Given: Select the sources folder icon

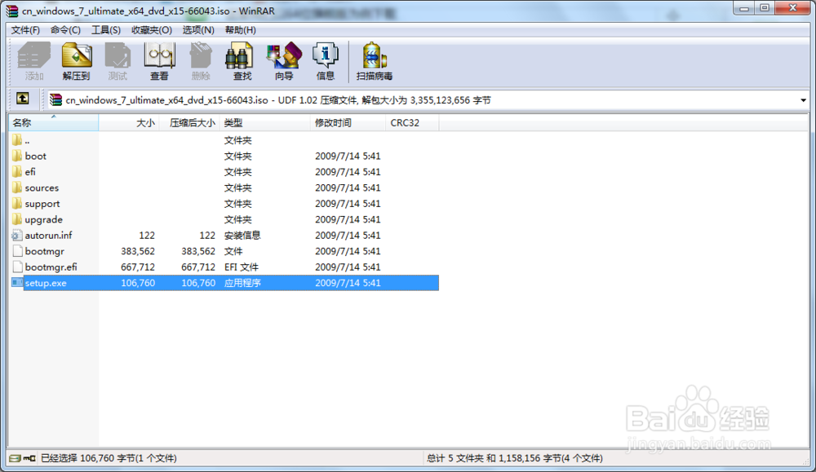Looking at the screenshot, I should (x=17, y=187).
